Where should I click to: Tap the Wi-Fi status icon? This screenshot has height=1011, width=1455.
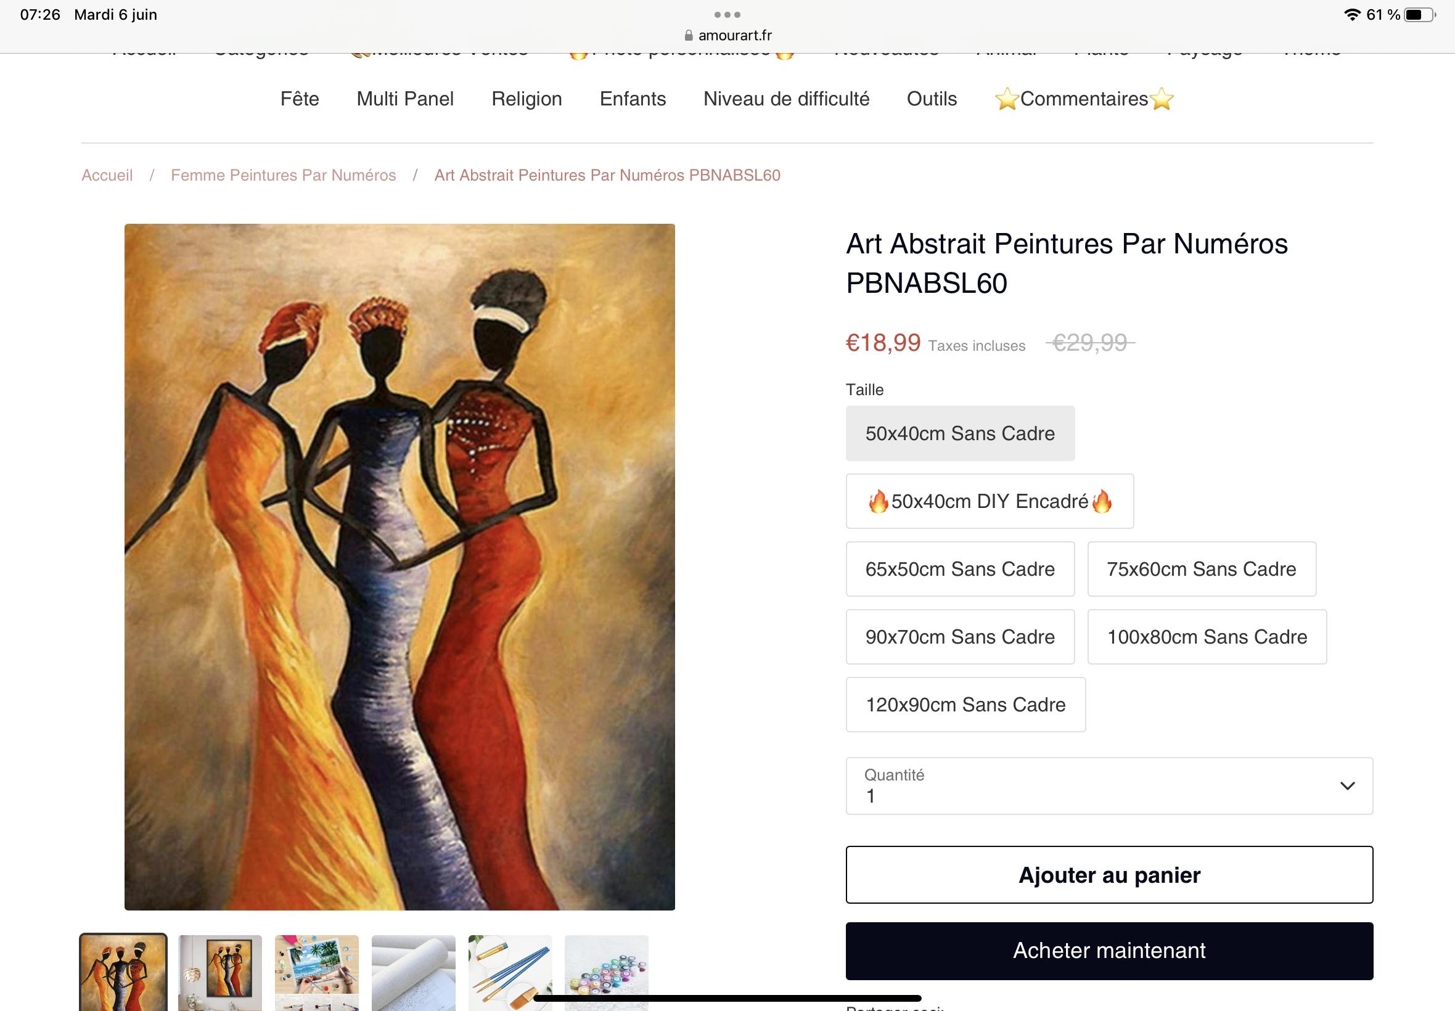[1352, 15]
